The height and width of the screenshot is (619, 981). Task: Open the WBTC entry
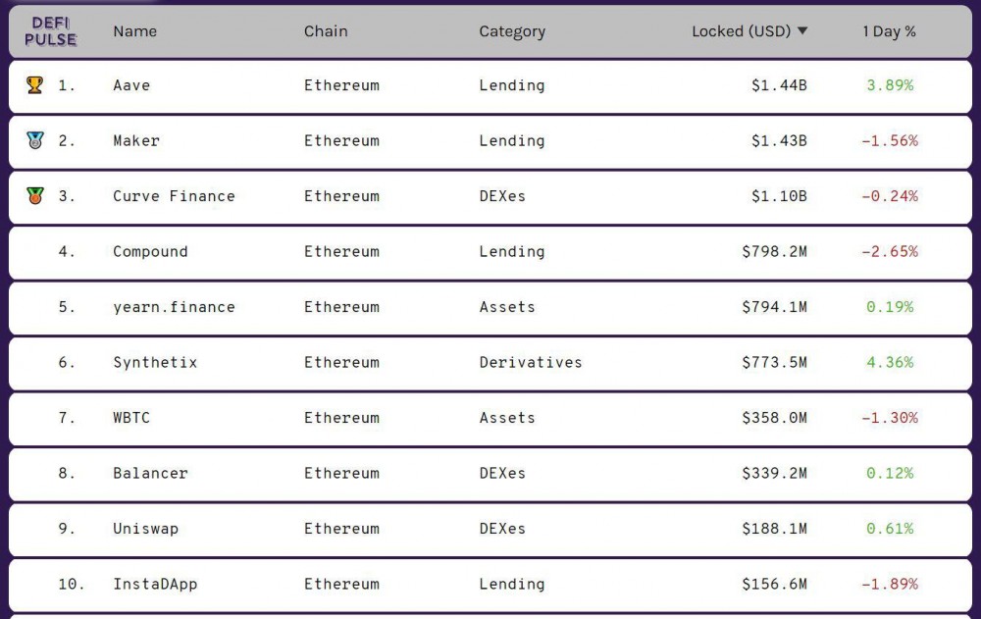tap(131, 418)
